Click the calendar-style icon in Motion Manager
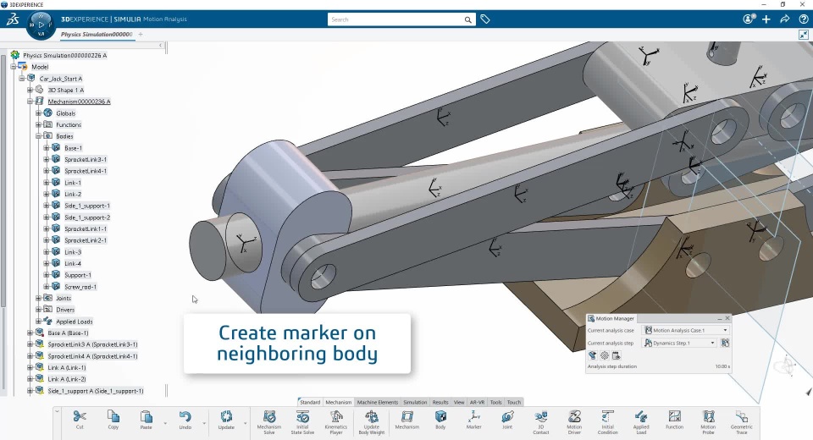The height and width of the screenshot is (440, 813). pos(616,355)
